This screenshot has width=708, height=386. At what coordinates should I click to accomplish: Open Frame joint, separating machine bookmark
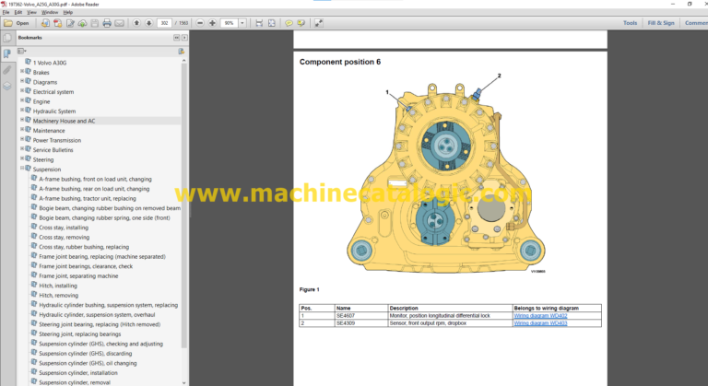(x=78, y=276)
